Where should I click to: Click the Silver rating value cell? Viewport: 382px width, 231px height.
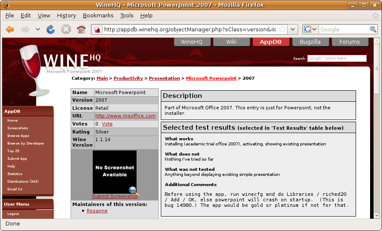126,132
